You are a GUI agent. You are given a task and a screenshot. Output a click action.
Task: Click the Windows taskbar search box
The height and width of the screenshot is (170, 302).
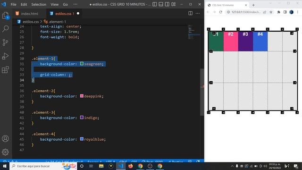[43, 166]
